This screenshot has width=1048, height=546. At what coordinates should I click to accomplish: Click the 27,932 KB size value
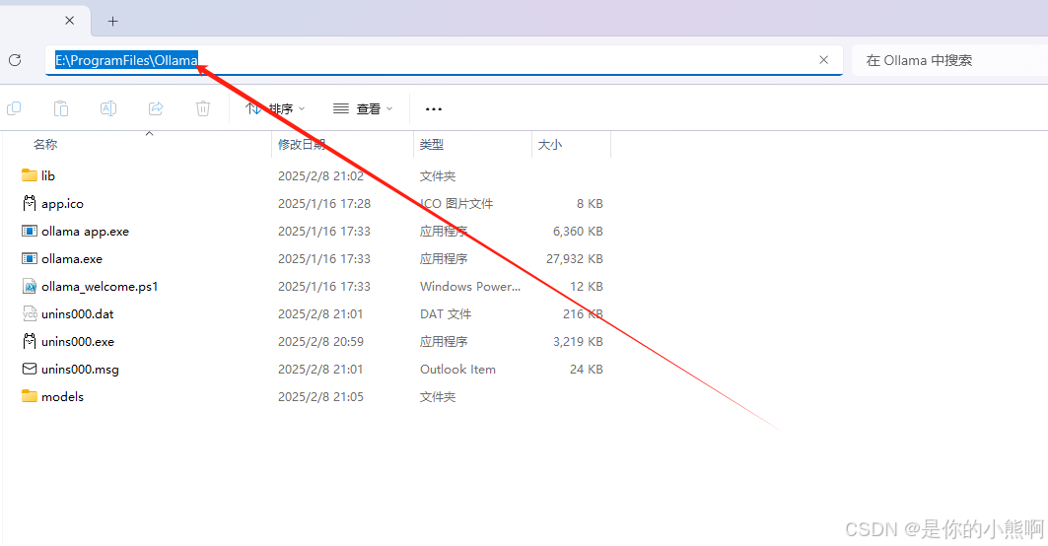click(574, 258)
